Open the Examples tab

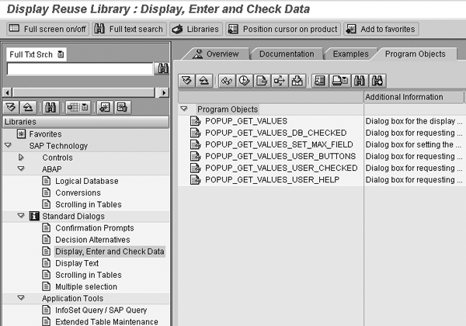click(350, 54)
